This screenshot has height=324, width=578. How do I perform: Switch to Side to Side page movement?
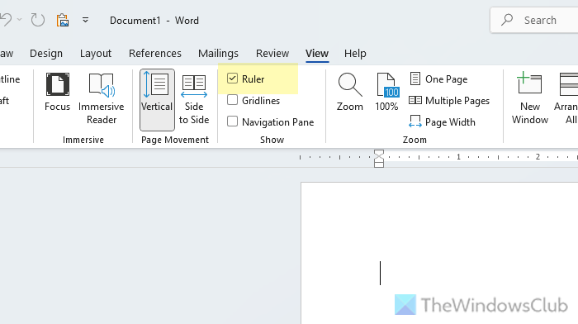tap(194, 99)
